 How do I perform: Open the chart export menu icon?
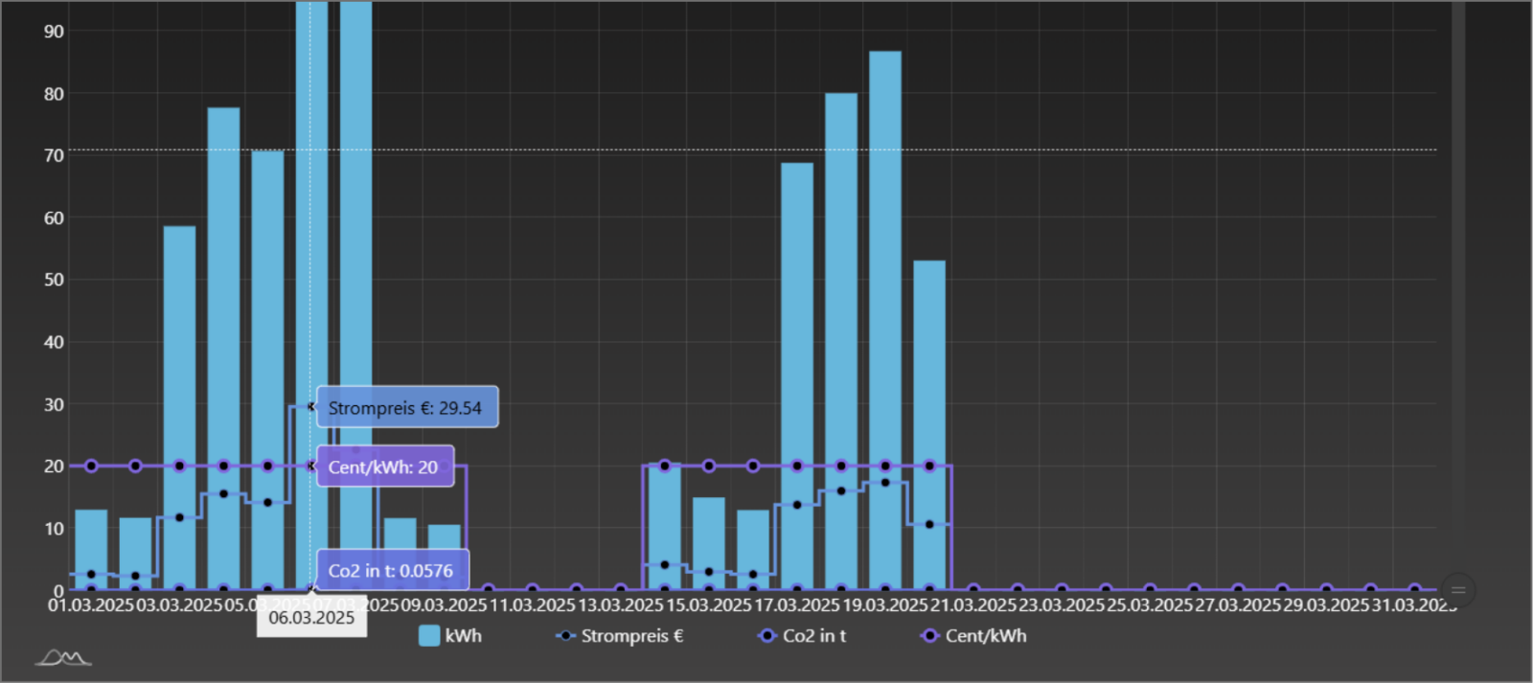(x=1457, y=590)
